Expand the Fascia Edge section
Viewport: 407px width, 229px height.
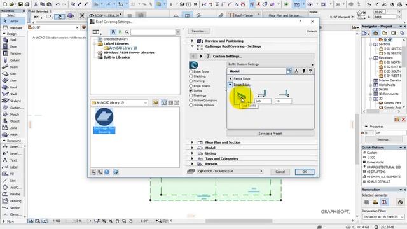pyautogui.click(x=230, y=78)
